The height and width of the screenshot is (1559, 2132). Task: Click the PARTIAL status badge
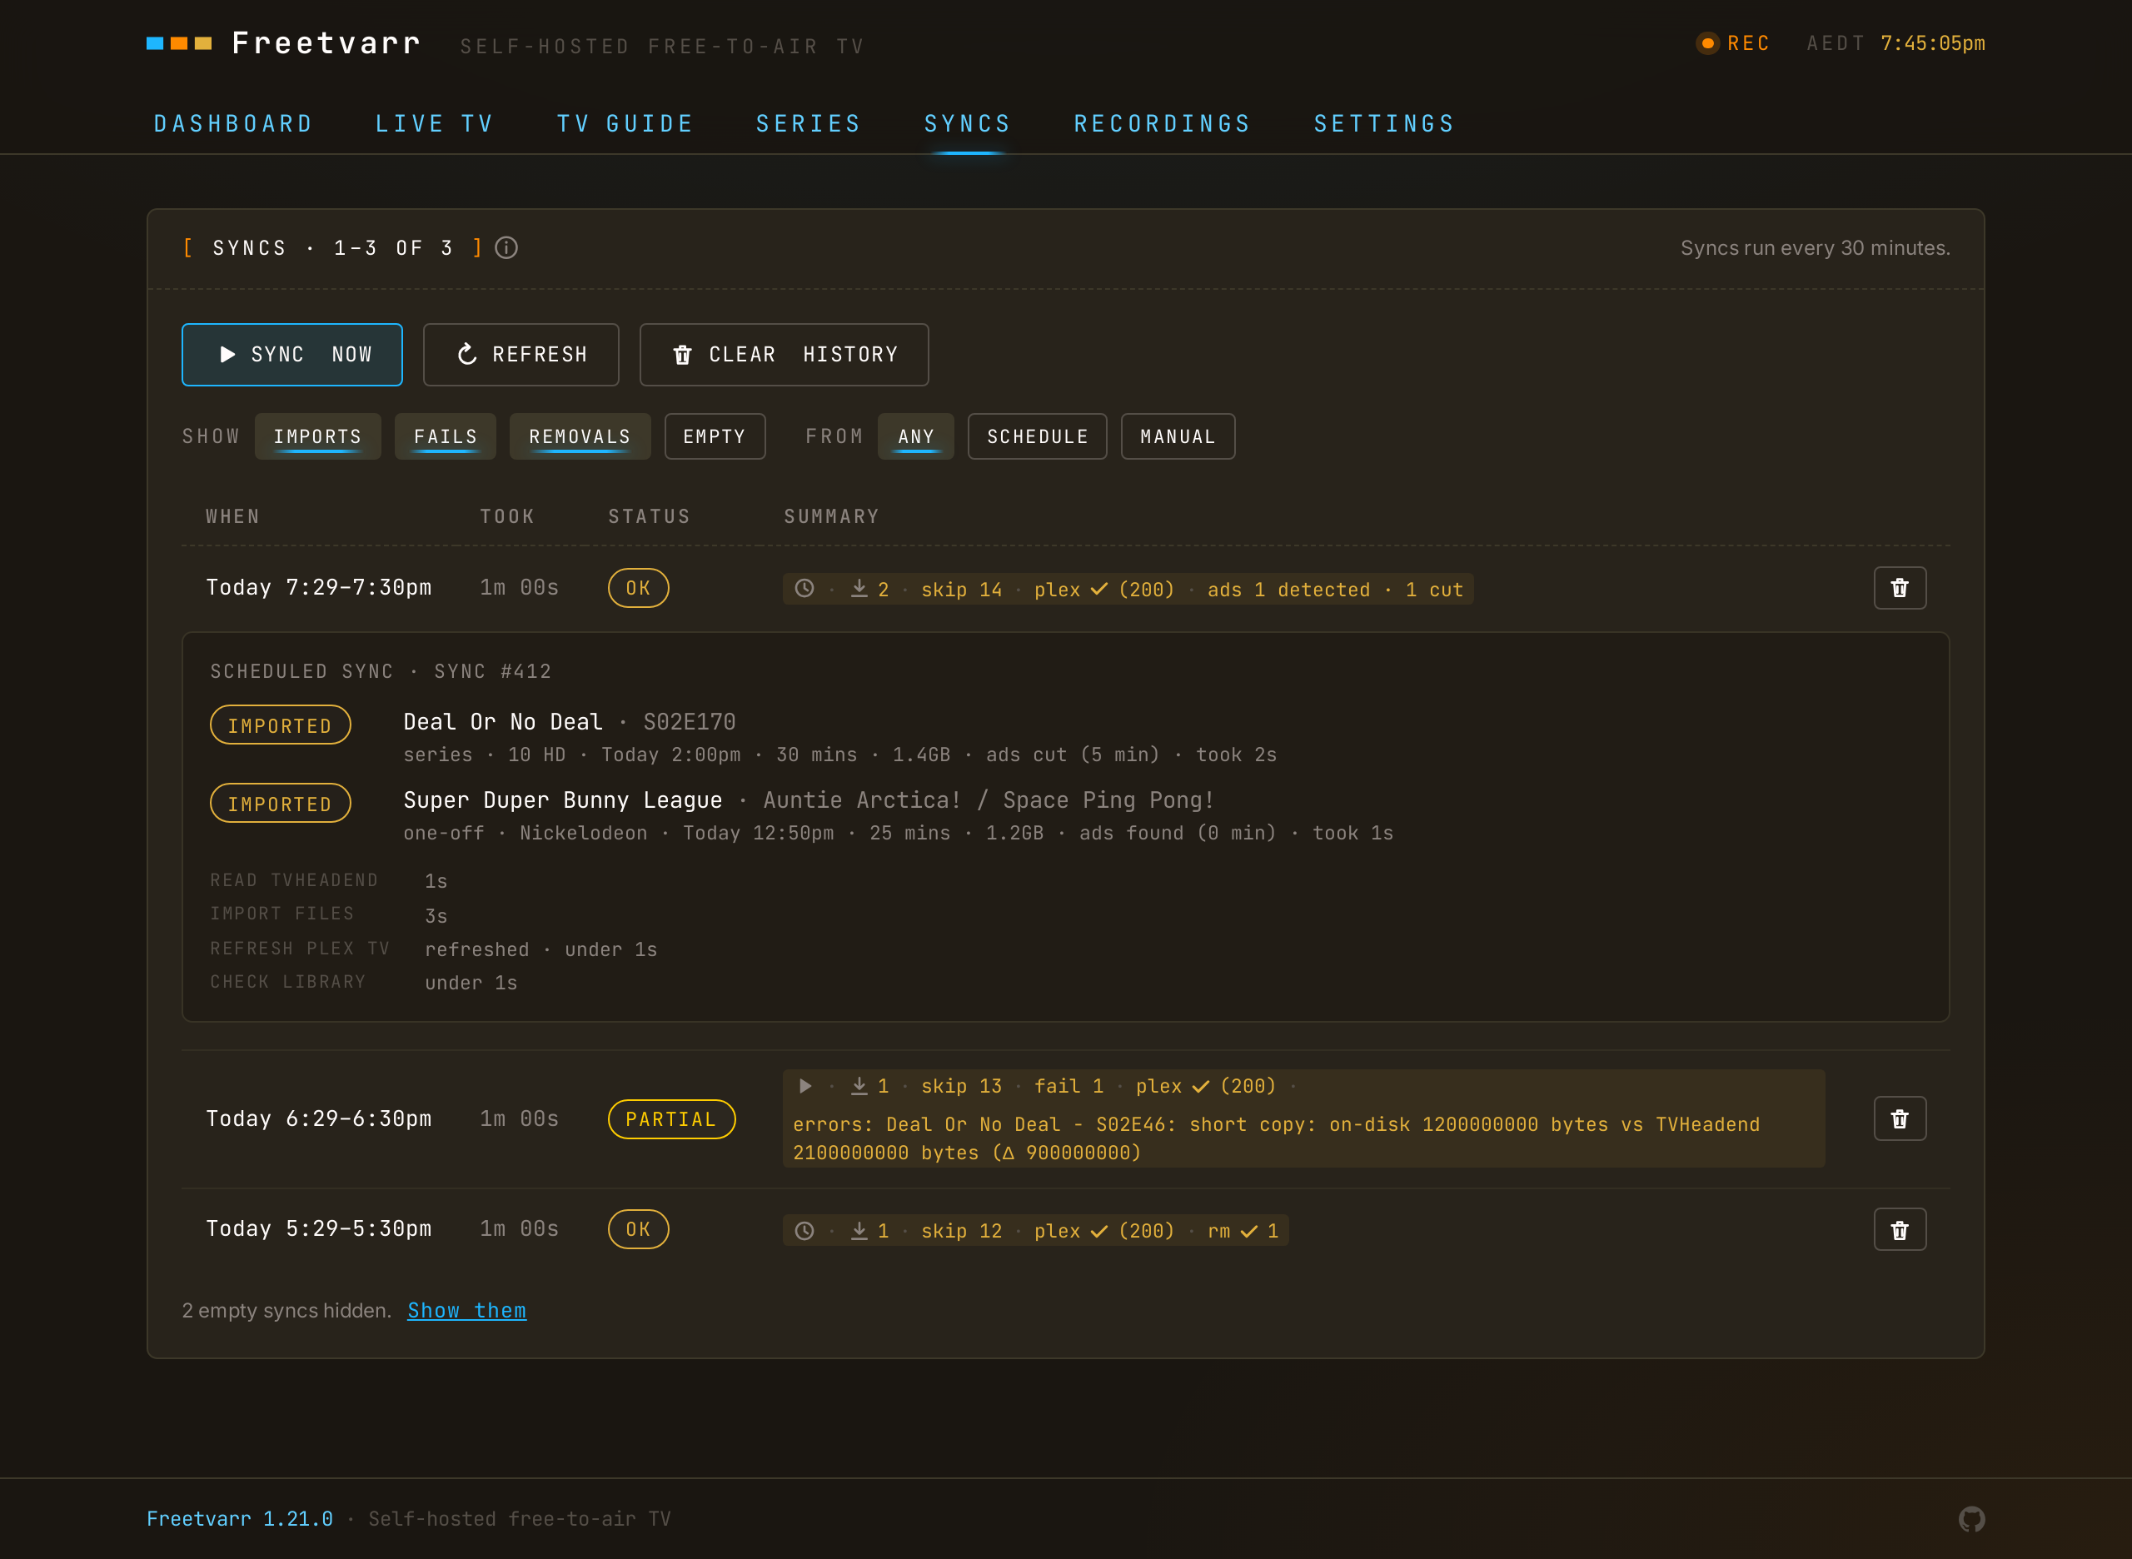672,1119
